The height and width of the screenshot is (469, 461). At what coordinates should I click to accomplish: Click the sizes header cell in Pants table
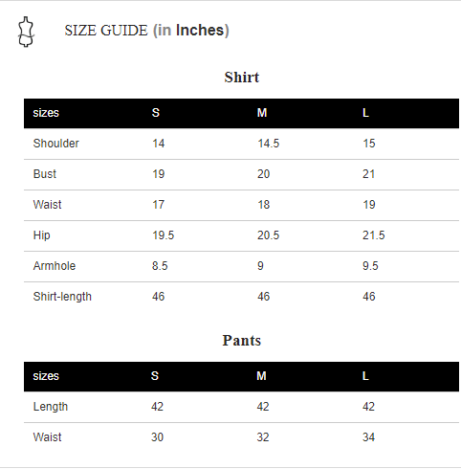coord(46,376)
